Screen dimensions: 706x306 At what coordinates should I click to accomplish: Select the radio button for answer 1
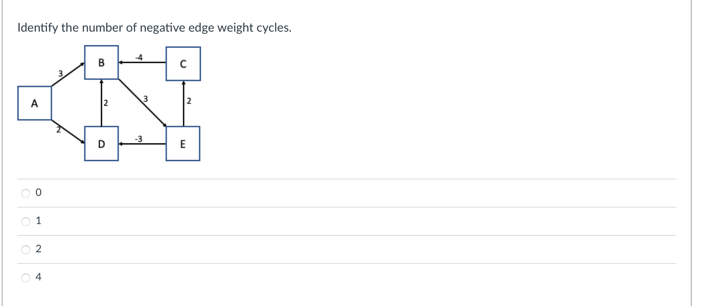coord(26,221)
